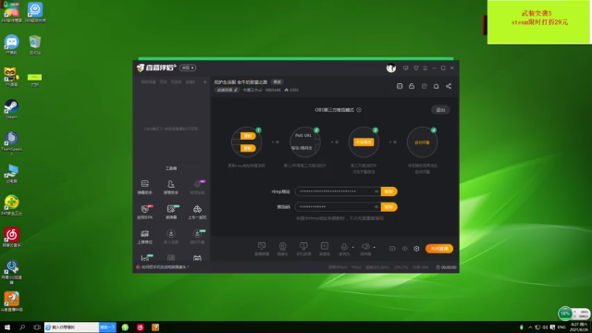Image resolution: width=592 pixels, height=333 pixels.
Task: Expand microphone options arrow
Action: [x=353, y=247]
